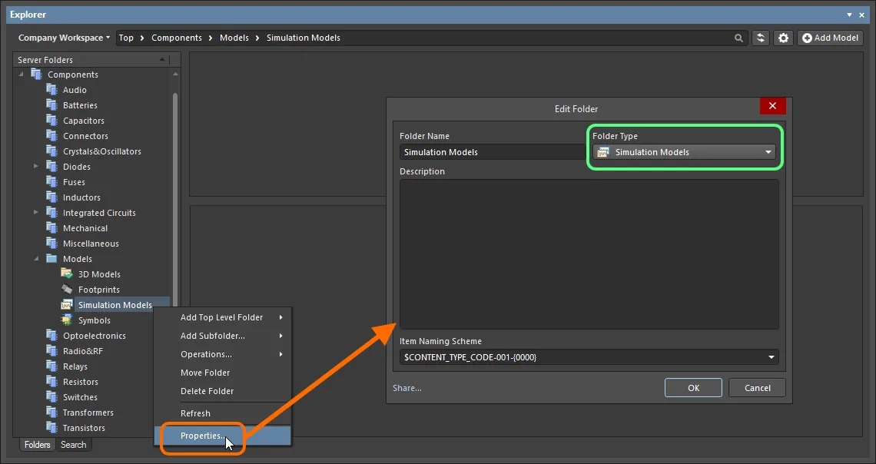This screenshot has height=464, width=876.
Task: Click the Capacitors folder icon
Action: pyautogui.click(x=52, y=120)
